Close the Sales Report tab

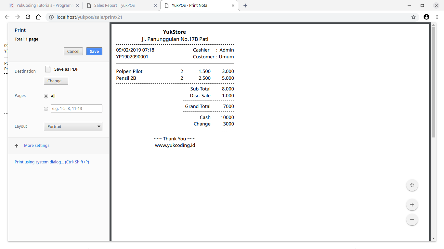point(155,6)
